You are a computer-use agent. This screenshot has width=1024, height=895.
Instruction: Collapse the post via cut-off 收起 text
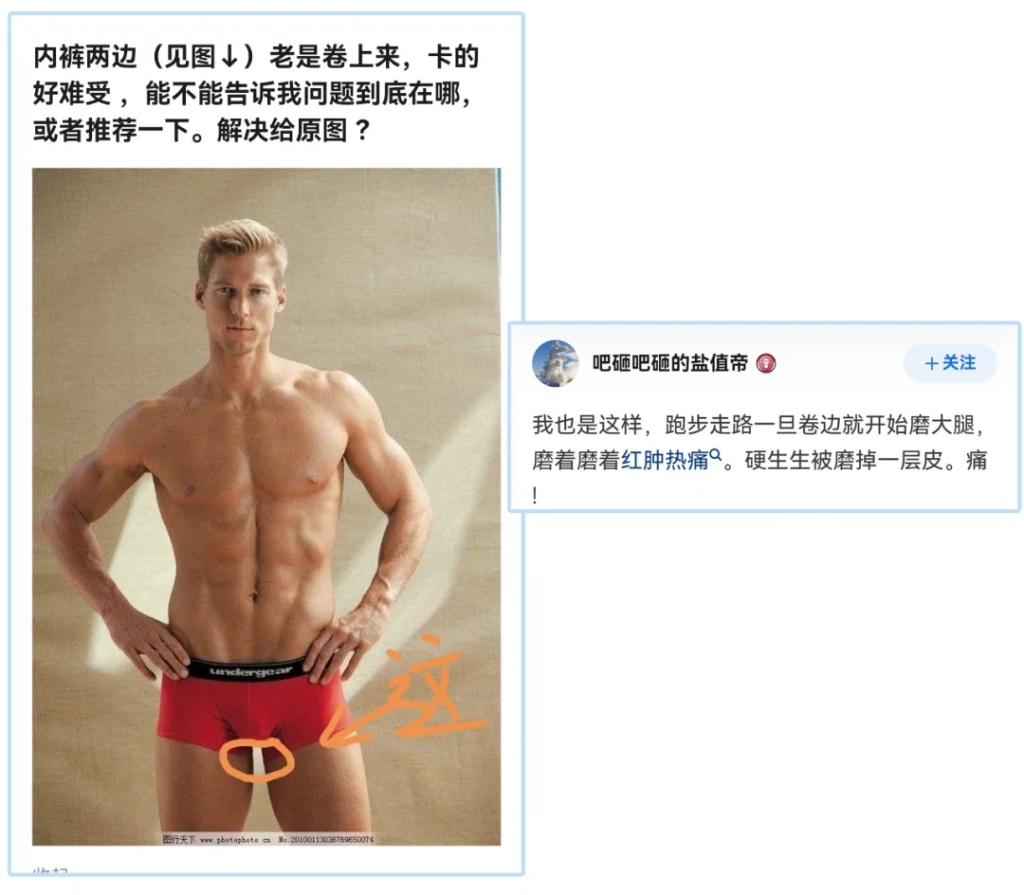coord(51,871)
